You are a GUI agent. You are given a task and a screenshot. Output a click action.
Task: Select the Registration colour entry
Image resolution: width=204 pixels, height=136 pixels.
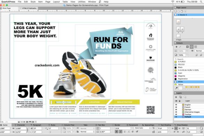tap(189, 79)
